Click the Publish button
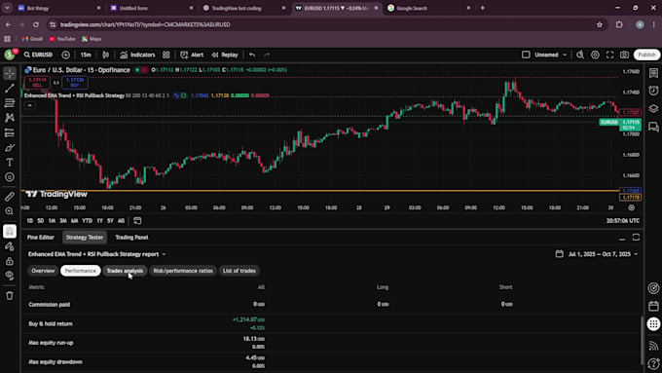Viewport: 662px width, 373px height. click(646, 55)
